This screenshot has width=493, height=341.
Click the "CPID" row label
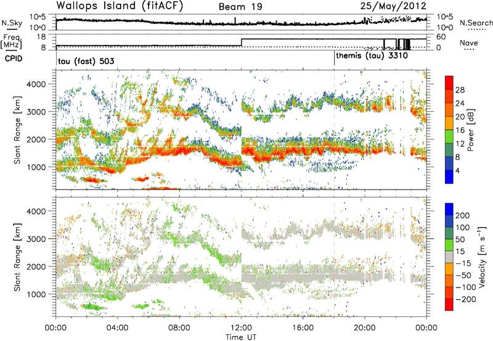14,58
